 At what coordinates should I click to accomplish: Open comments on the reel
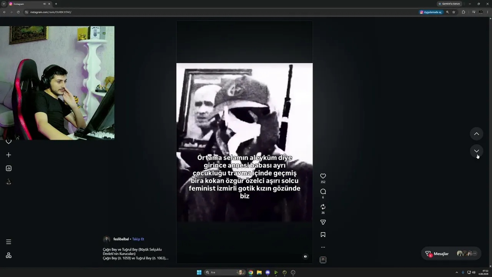pyautogui.click(x=323, y=192)
